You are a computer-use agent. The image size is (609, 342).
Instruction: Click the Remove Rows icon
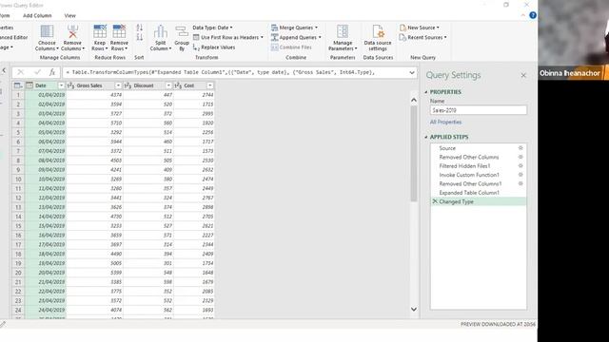[119, 31]
